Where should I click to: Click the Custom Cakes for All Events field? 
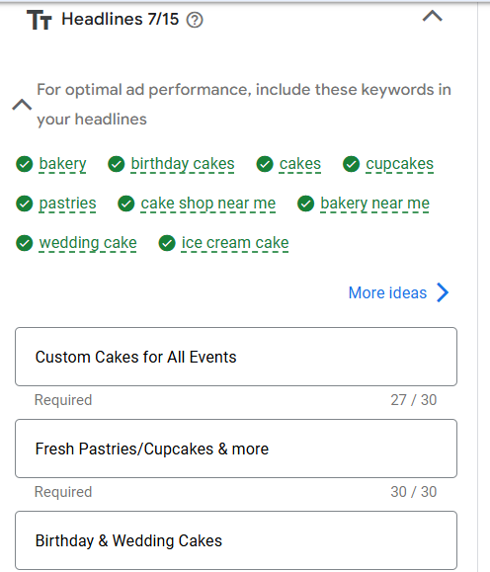(x=236, y=357)
